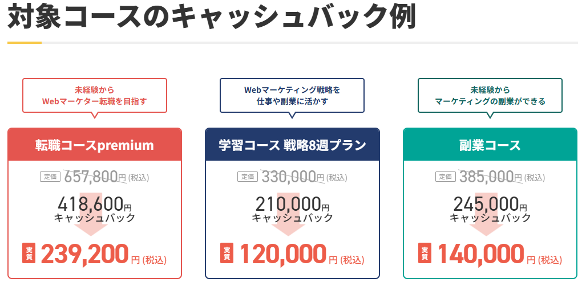Image resolution: width=586 pixels, height=282 pixels.
Task: Click the 実質 badge beside 239,200円
Action: (x=29, y=254)
